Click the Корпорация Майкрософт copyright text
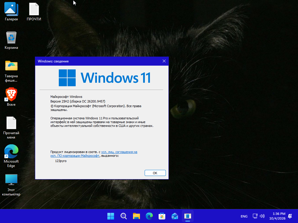This screenshot has width=298, height=223. click(96, 108)
